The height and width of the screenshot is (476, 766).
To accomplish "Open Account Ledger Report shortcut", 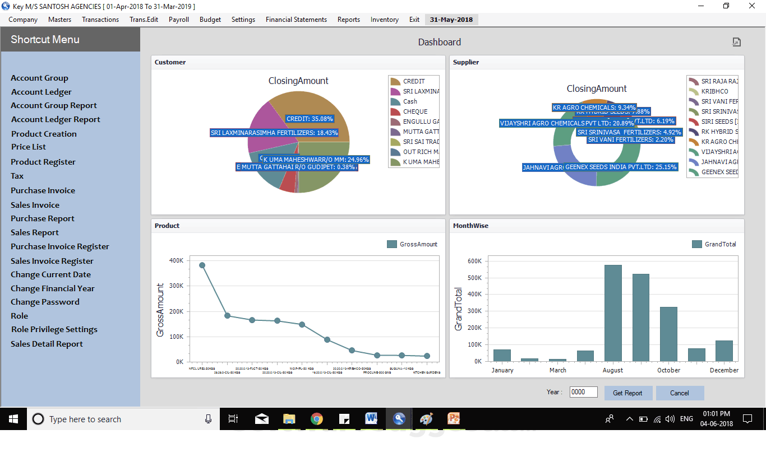I will point(56,119).
